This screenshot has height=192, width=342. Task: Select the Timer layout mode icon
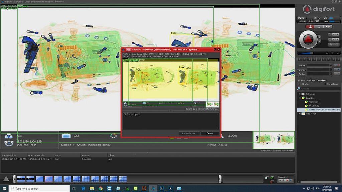click(30, 179)
